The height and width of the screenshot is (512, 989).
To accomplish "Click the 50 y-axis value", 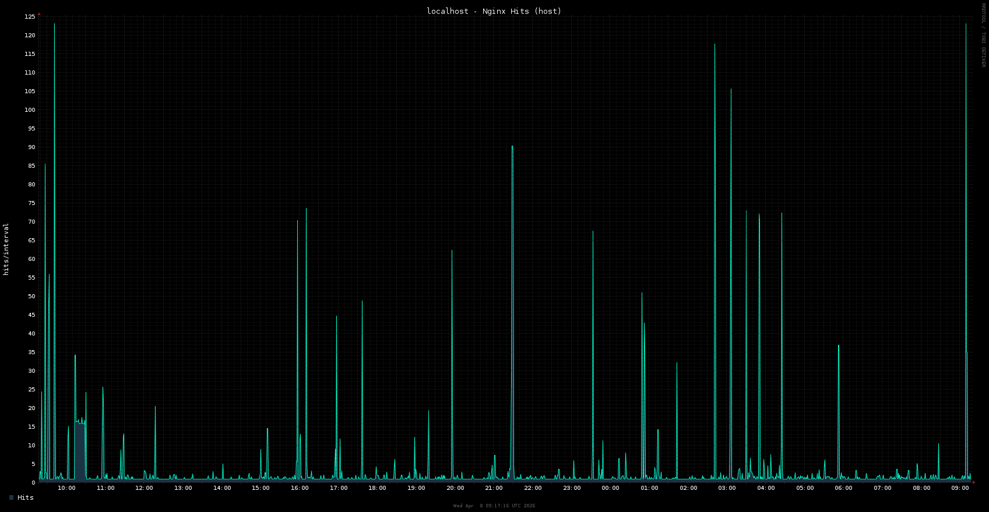I will [31, 296].
